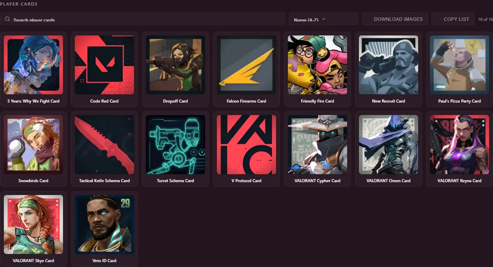Open the Name (A-Z) sort dropdown
The width and height of the screenshot is (493, 267).
tap(323, 19)
